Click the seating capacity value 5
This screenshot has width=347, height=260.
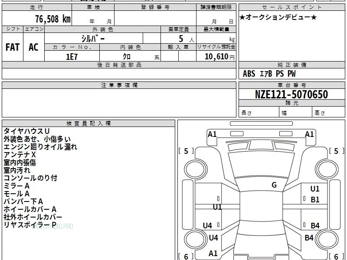181,39
